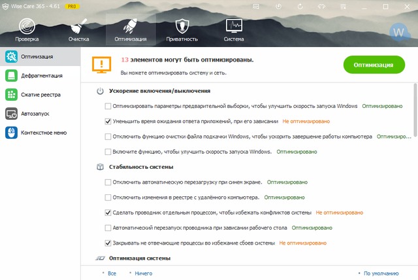Image resolution: width=418 pixels, height=280 pixels.
Task: Deselect all with Ничего link
Action: (x=144, y=273)
